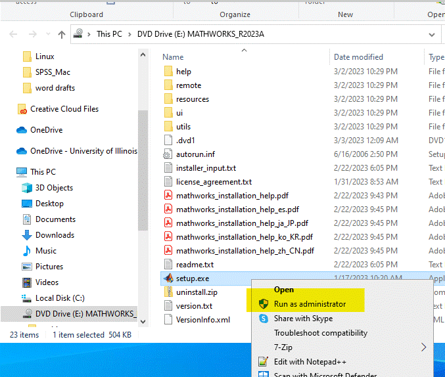Image resolution: width=445 pixels, height=377 pixels.
Task: Open the recent locations dropdown arrow
Action: pyautogui.click(x=48, y=34)
